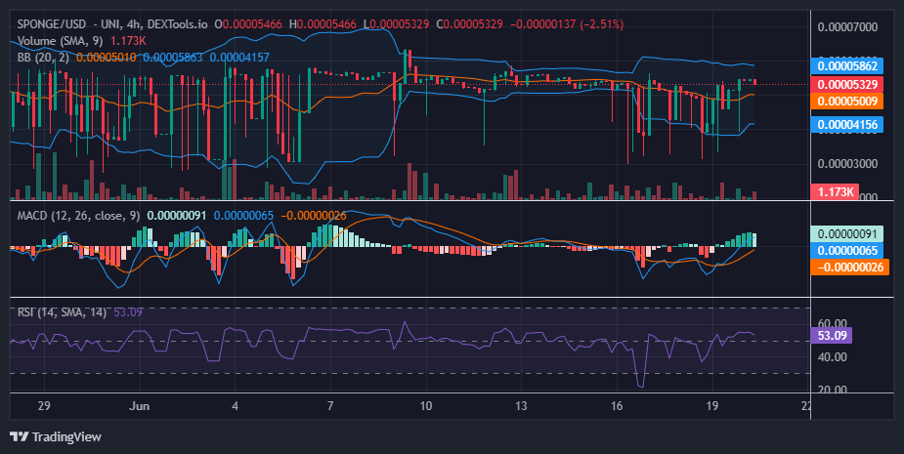This screenshot has width=904, height=454.
Task: Click the 7 date on time axis
Action: point(330,405)
